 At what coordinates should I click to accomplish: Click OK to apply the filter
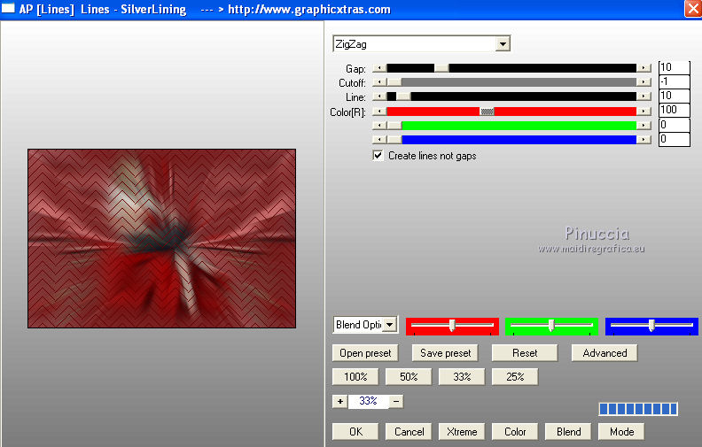pyautogui.click(x=355, y=432)
